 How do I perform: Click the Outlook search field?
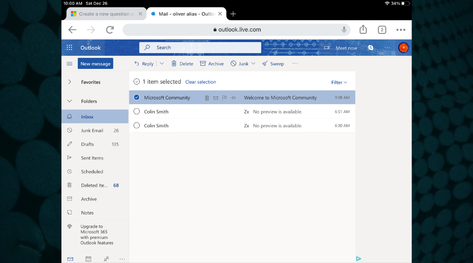coord(200,47)
